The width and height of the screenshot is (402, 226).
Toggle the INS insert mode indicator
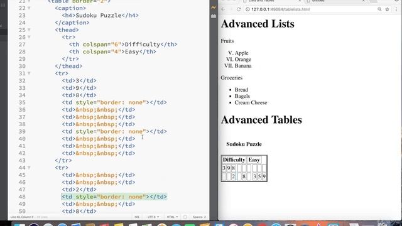(x=137, y=217)
